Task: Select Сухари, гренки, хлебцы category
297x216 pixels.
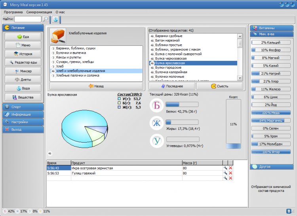Action: coord(96,62)
